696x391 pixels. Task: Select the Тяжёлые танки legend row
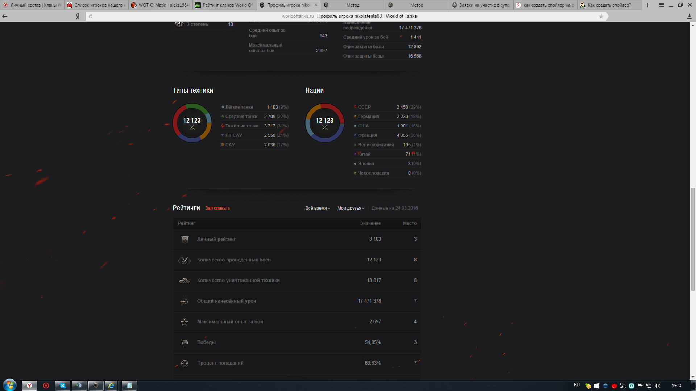[x=255, y=126]
